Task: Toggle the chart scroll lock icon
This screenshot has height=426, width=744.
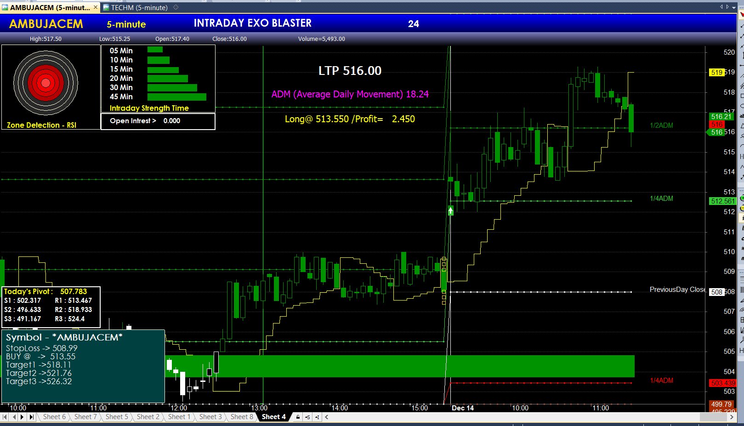Action: tap(298, 417)
